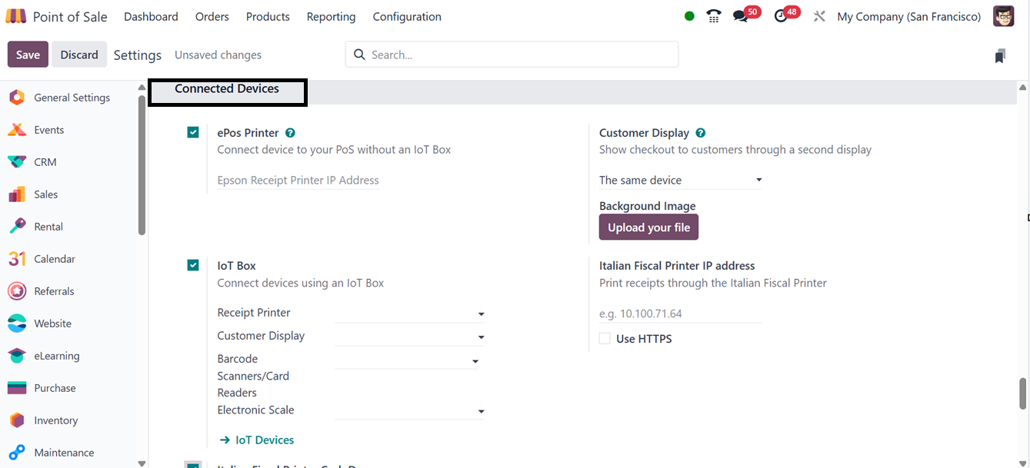Open the discuss messages icon
The width and height of the screenshot is (1030, 468).
pos(741,16)
